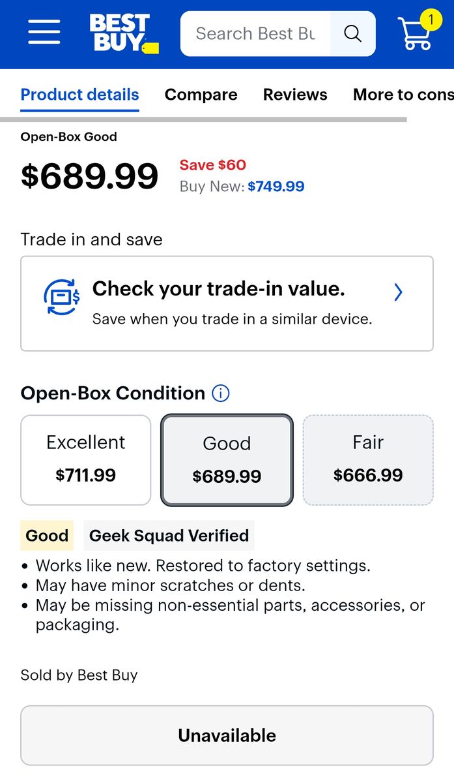Screen dimensions: 454x783
Task: Expand trade-in value chevron arrow
Action: (x=399, y=292)
